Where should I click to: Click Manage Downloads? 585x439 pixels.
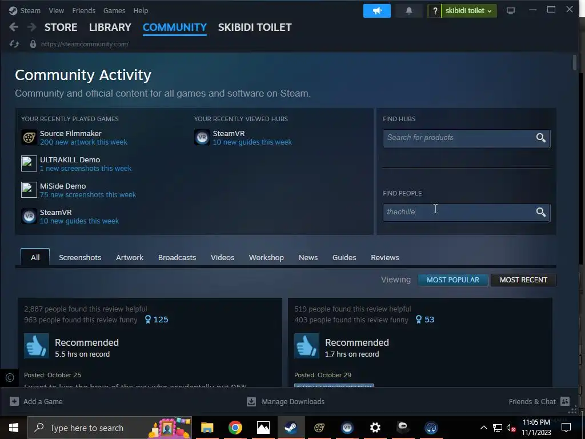(293, 401)
